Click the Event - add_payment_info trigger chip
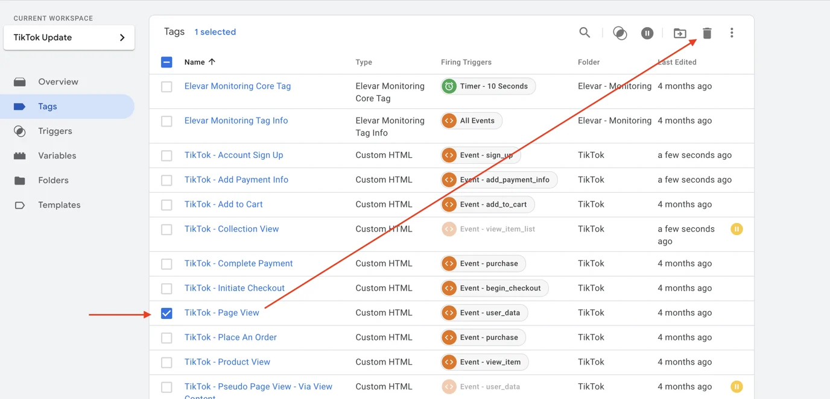Viewport: 830px width, 399px height. pyautogui.click(x=499, y=180)
